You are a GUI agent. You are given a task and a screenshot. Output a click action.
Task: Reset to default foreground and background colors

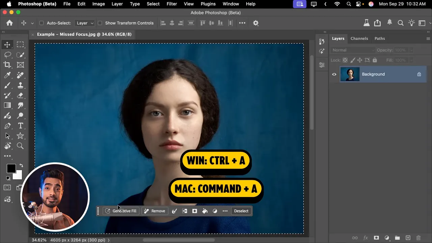coord(8,178)
